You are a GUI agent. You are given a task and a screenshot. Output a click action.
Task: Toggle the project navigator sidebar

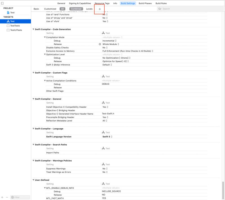(2, 3)
